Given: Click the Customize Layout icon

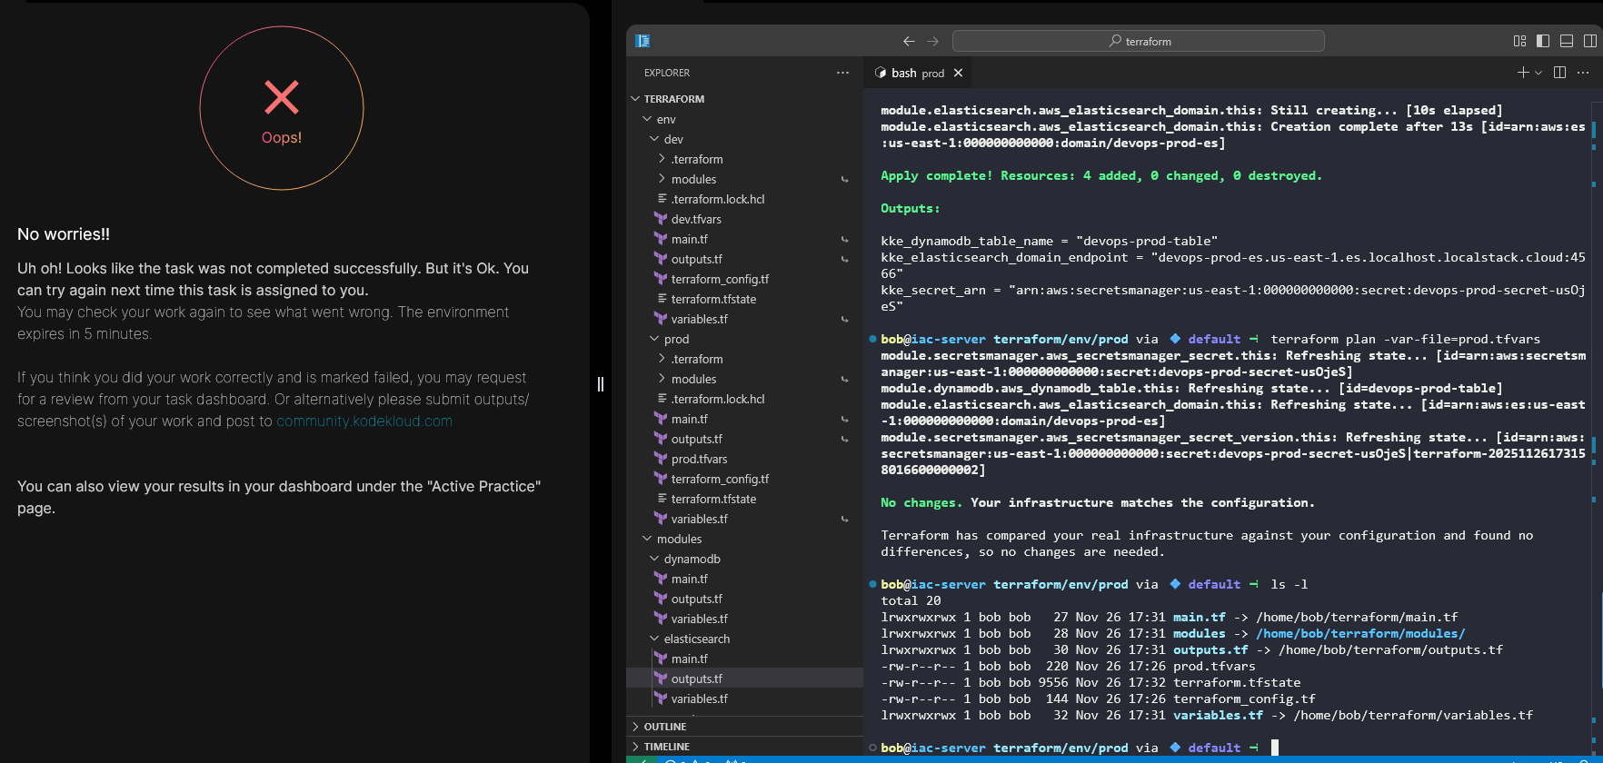Looking at the screenshot, I should coord(1519,41).
